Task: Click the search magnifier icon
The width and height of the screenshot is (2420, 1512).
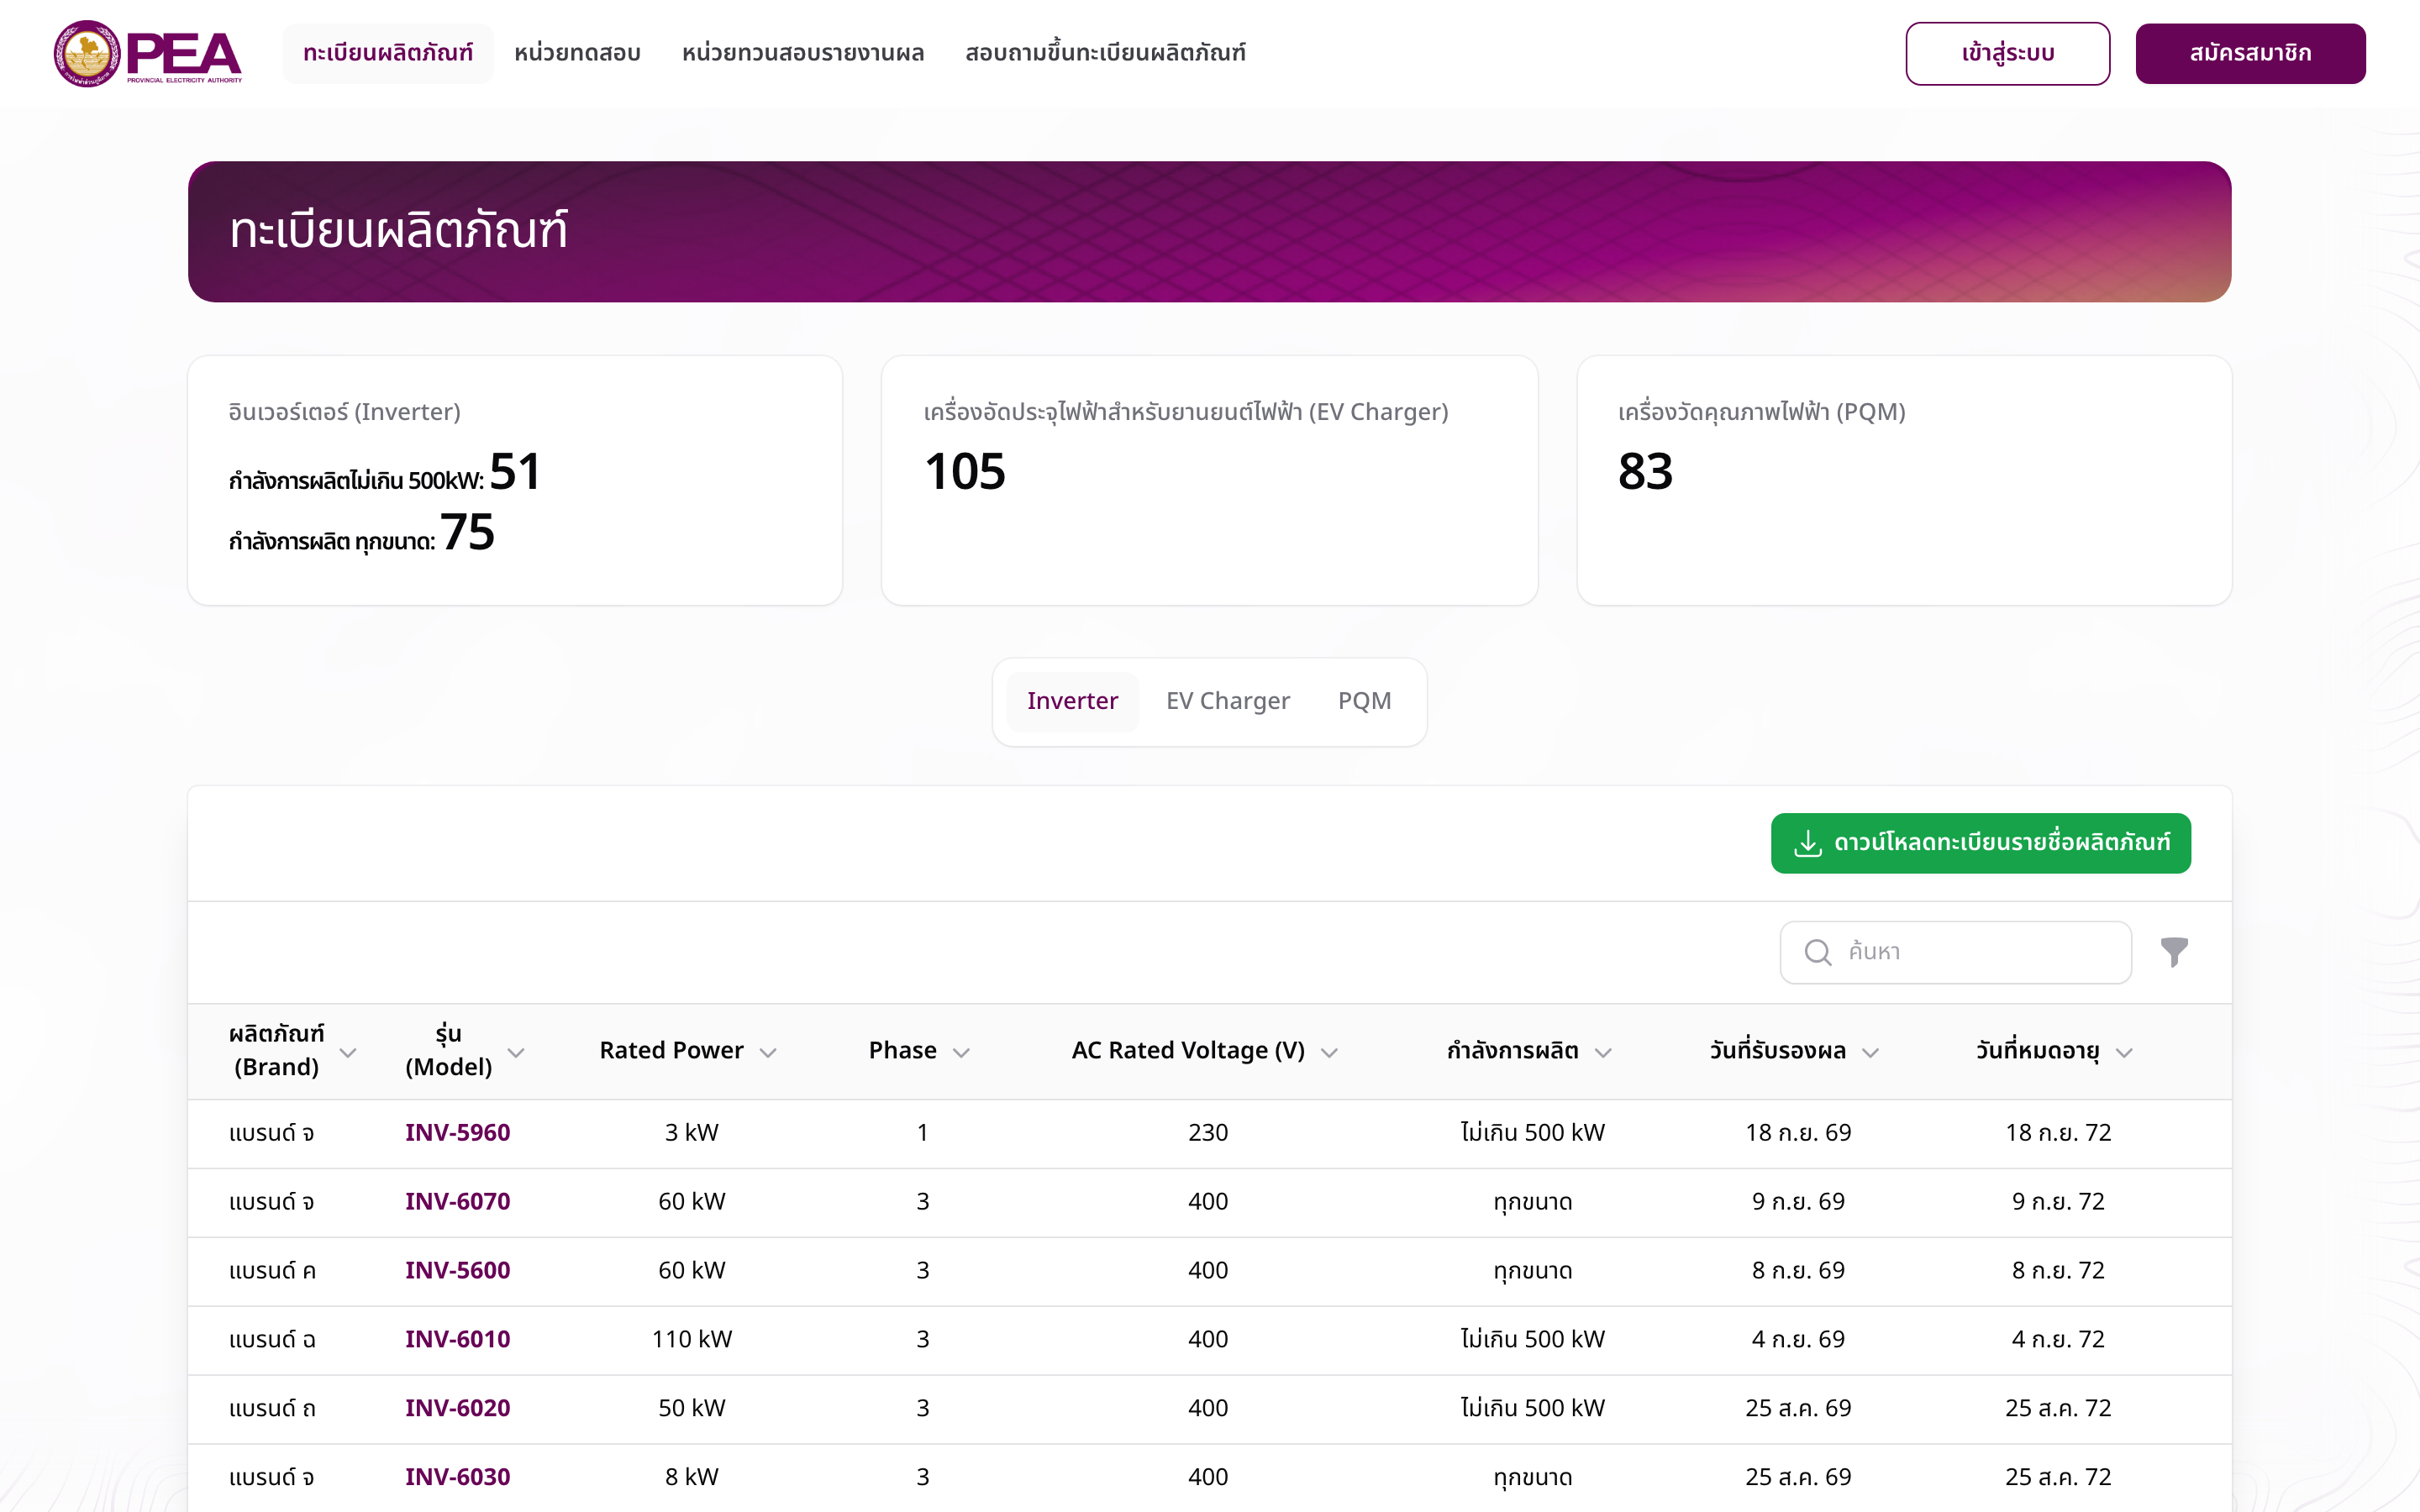Action: tap(1817, 952)
